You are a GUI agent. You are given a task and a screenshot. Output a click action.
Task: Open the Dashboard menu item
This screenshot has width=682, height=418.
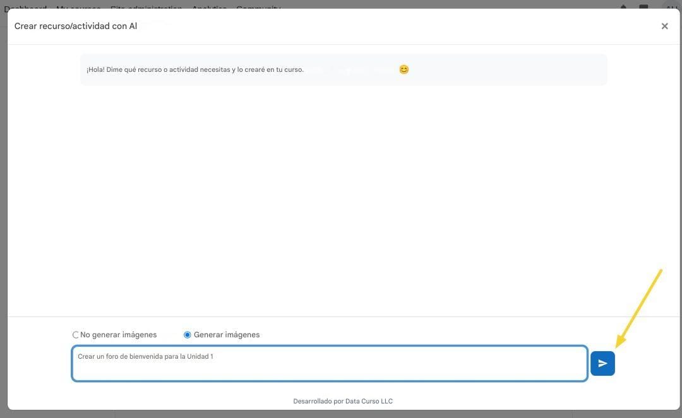tap(25, 5)
